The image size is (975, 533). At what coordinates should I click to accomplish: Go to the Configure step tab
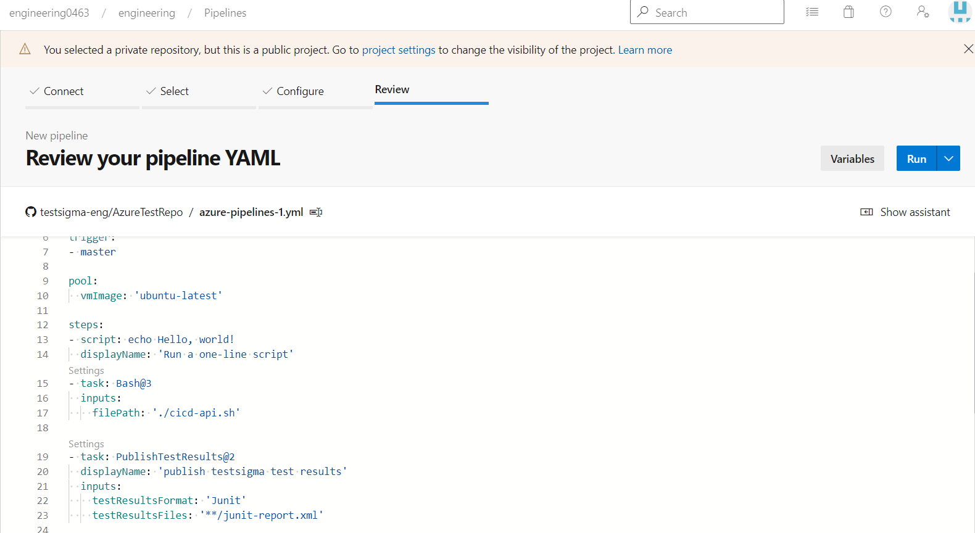(315, 91)
